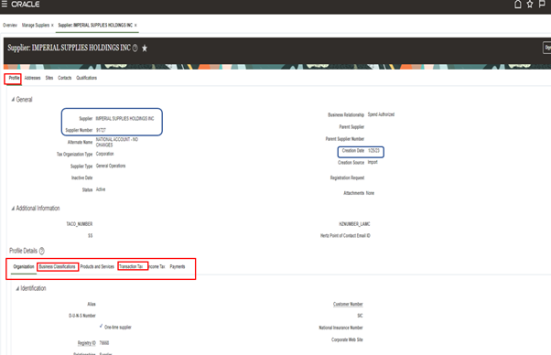The image size is (551, 355).
Task: Select the Payments sub-tab
Action: [178, 267]
